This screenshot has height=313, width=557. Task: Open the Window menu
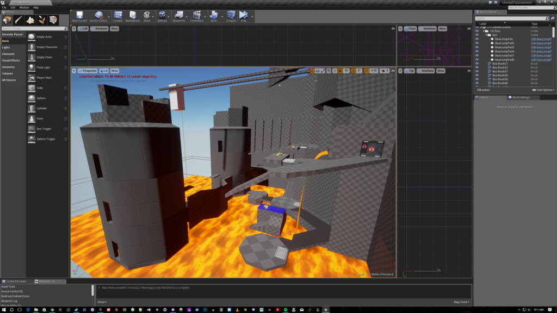tap(24, 8)
